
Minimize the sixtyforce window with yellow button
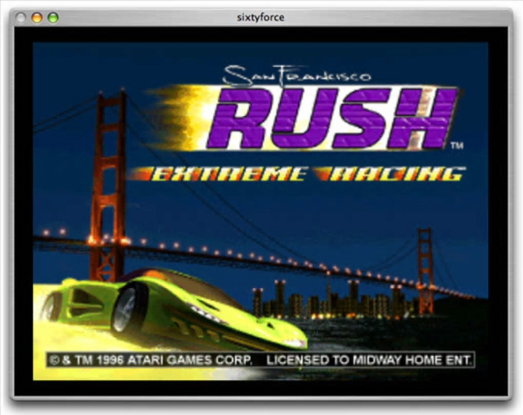(x=37, y=17)
